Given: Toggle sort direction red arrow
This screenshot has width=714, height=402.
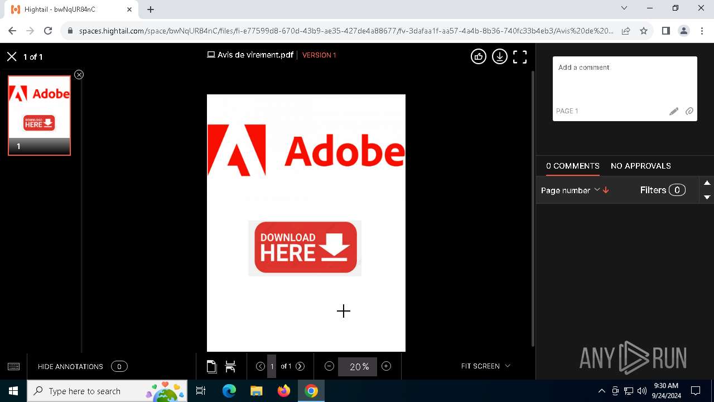Looking at the screenshot, I should 606,190.
